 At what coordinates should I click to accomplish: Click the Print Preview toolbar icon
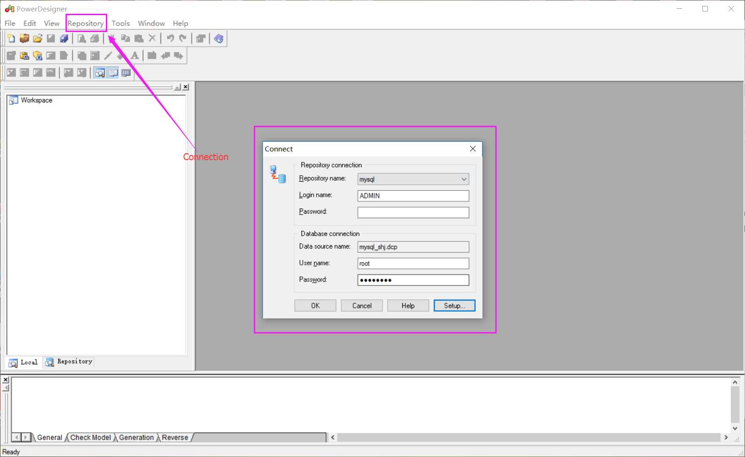[82, 38]
